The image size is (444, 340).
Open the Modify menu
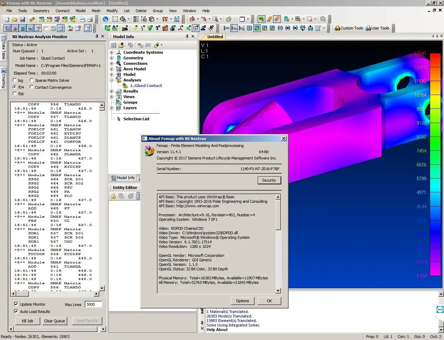pyautogui.click(x=112, y=11)
